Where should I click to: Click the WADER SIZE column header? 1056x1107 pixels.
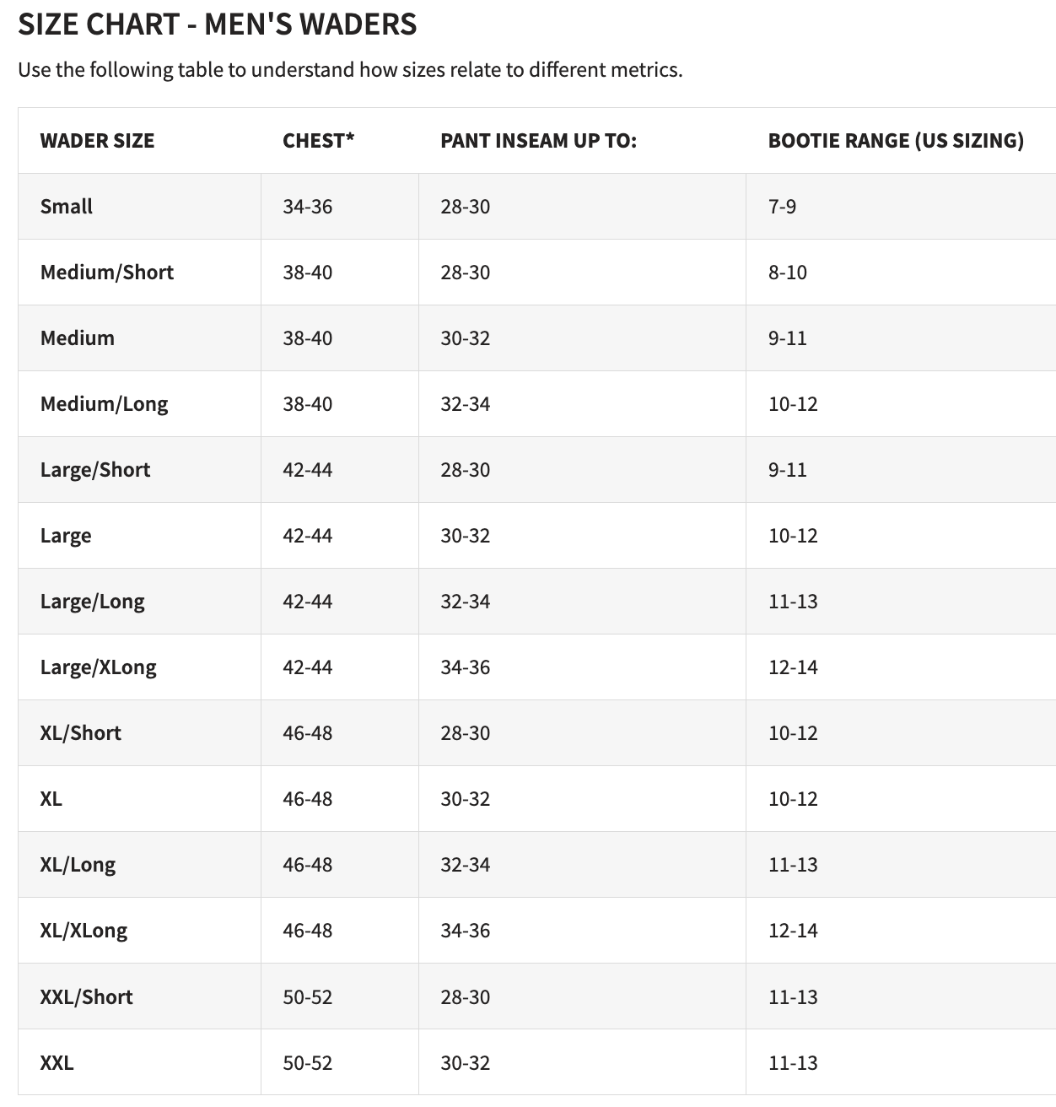point(97,140)
